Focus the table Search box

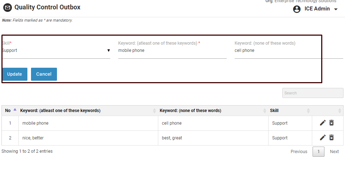click(x=313, y=93)
